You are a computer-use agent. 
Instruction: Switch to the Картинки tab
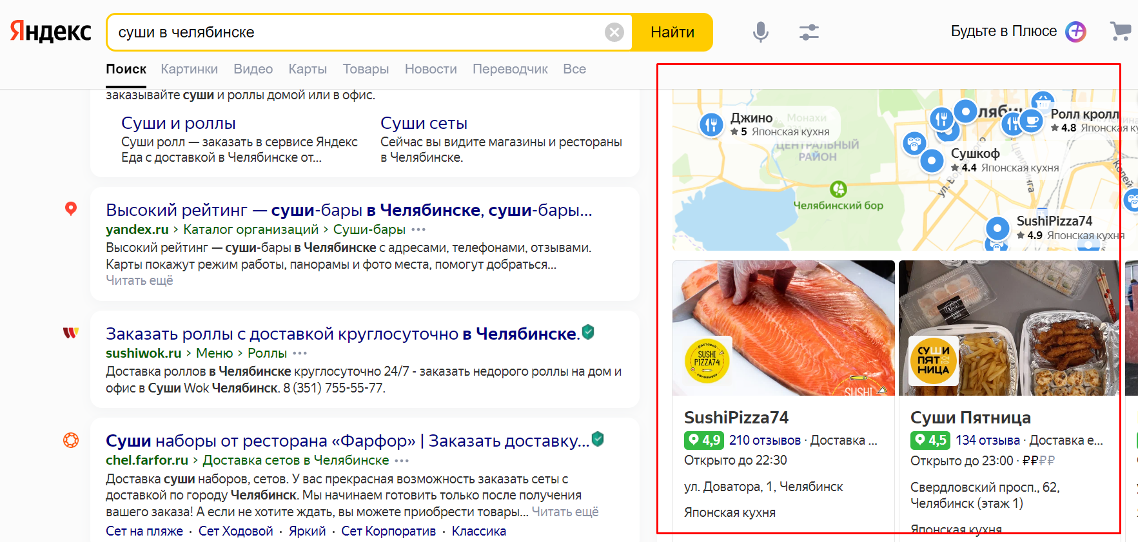pyautogui.click(x=189, y=69)
